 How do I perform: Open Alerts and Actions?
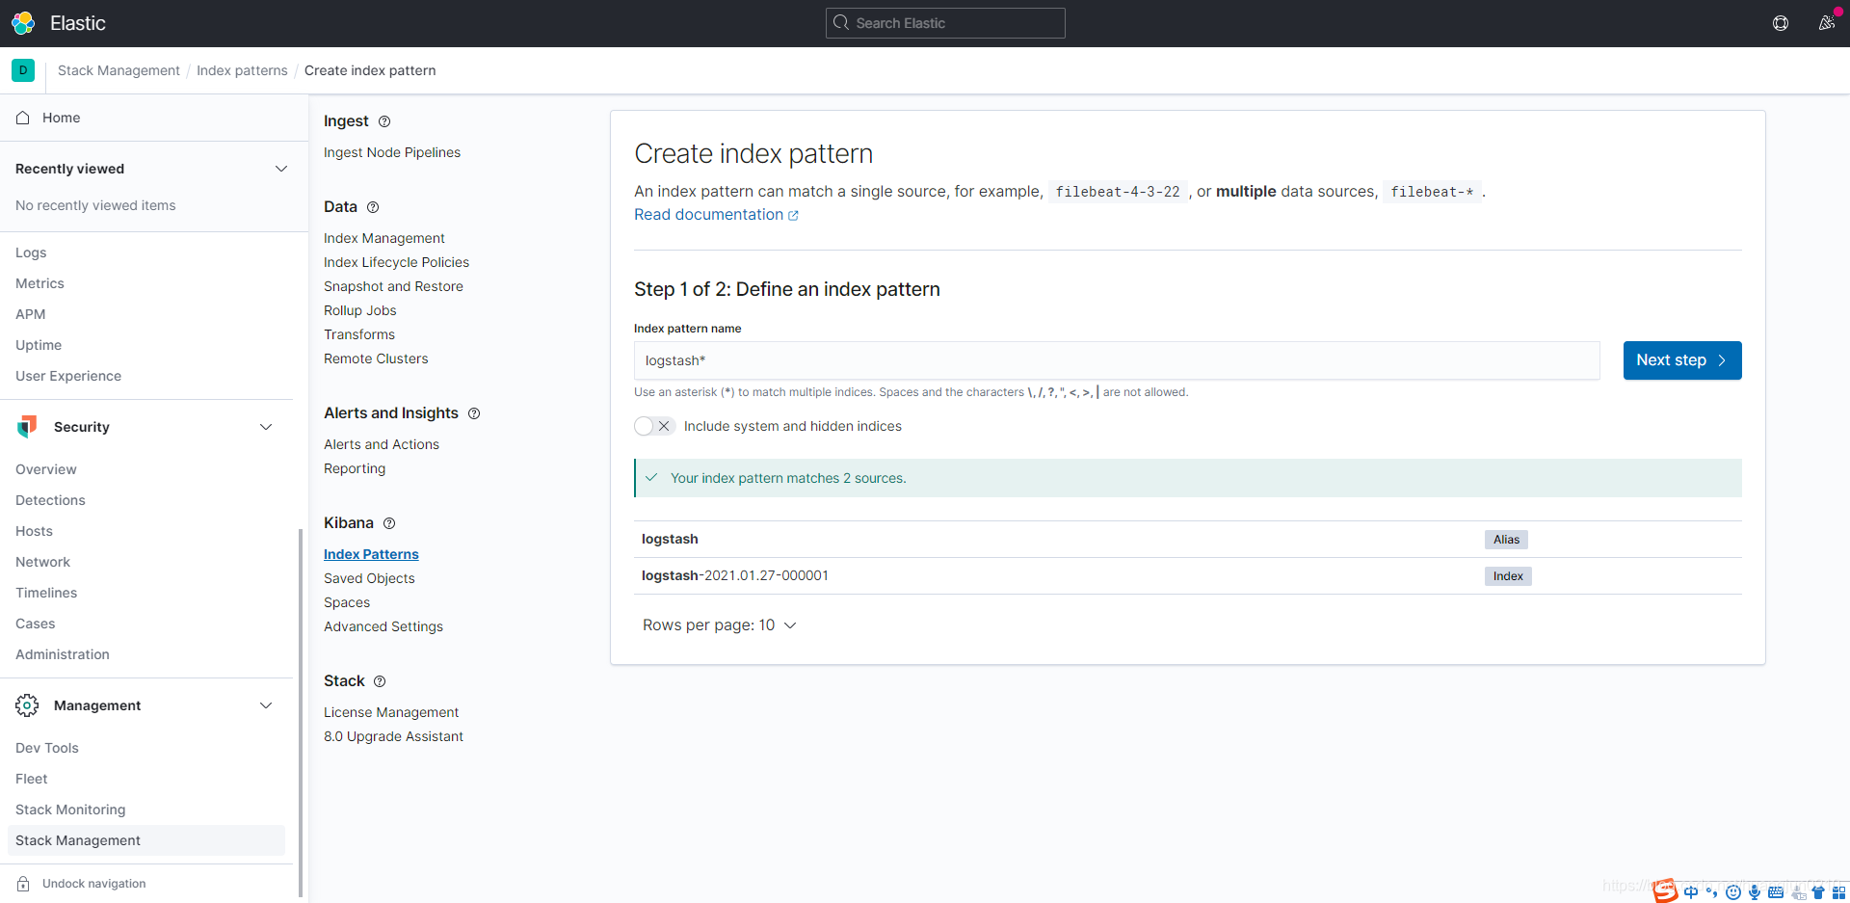pos(382,444)
